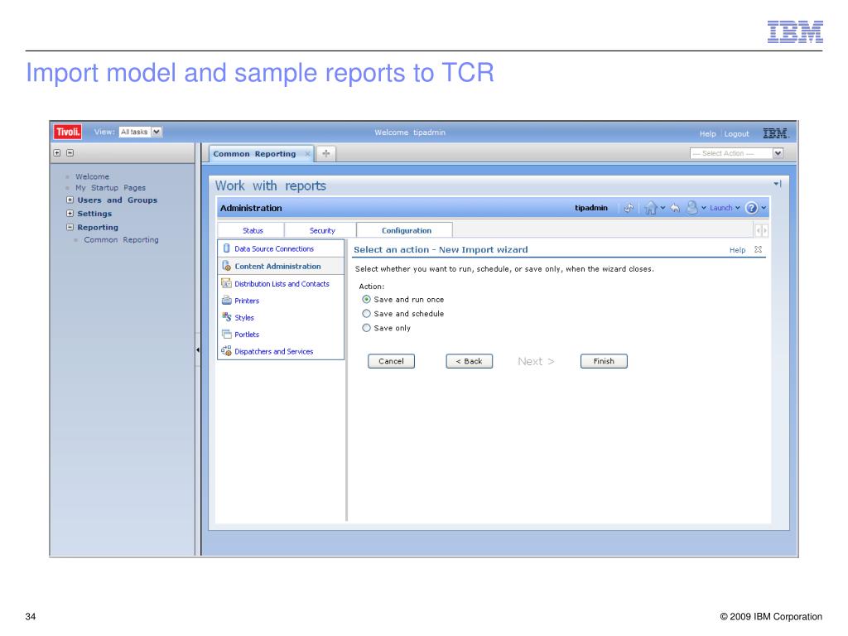Open the help icon dropdown arrow
Viewport: 848px width, 636px height.
tap(764, 208)
